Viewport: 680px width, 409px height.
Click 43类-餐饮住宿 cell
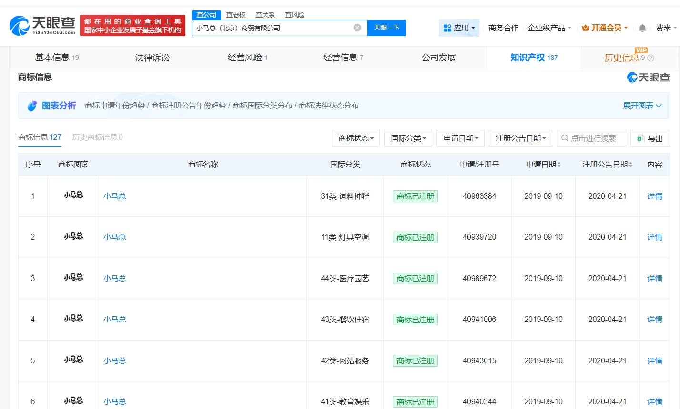[345, 319]
